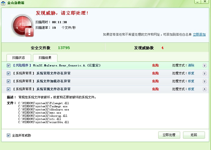The height and width of the screenshot is (150, 211).
Task: Uncheck the Win32.Malware.Heur_Generic.A threat checkbox
Action: (8, 66)
